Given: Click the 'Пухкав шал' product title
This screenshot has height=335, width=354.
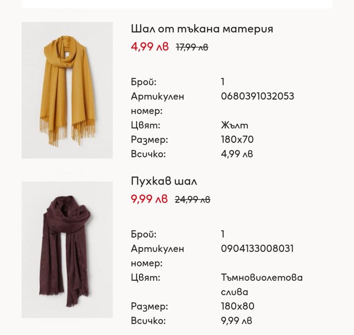Looking at the screenshot, I should pyautogui.click(x=164, y=181).
